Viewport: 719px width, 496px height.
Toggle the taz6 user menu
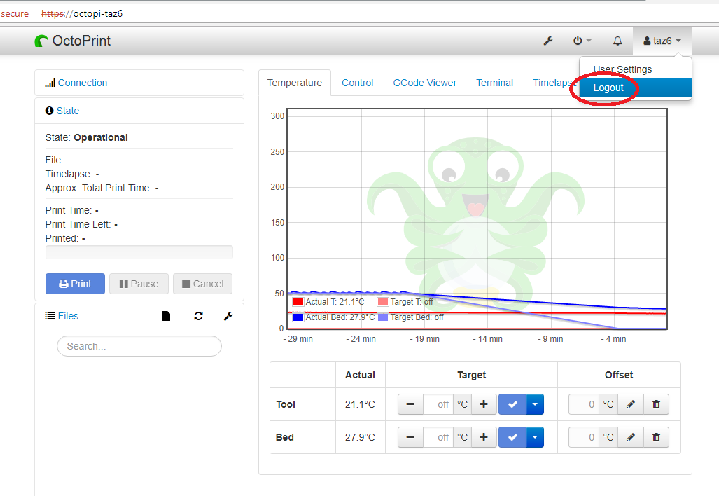[x=662, y=41]
